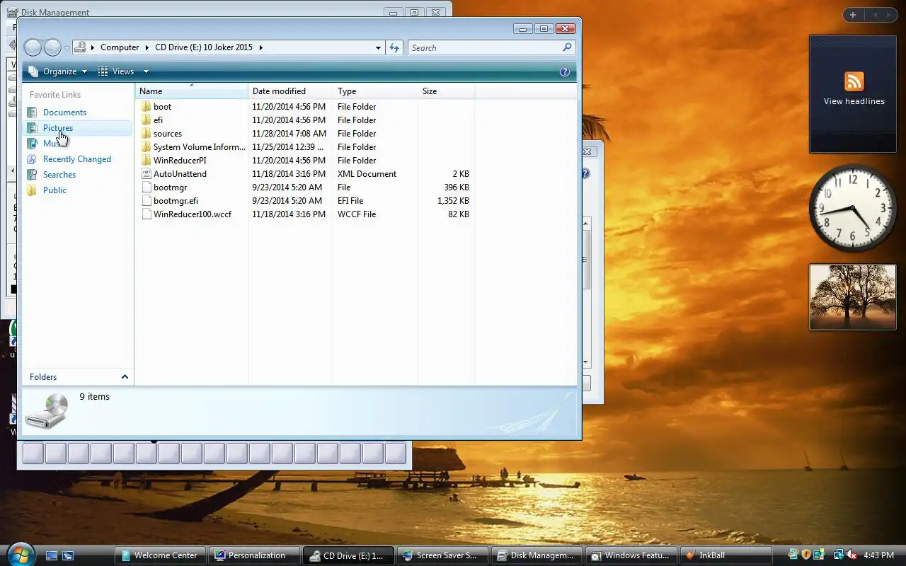Open the address bar history dropdown

coord(378,47)
